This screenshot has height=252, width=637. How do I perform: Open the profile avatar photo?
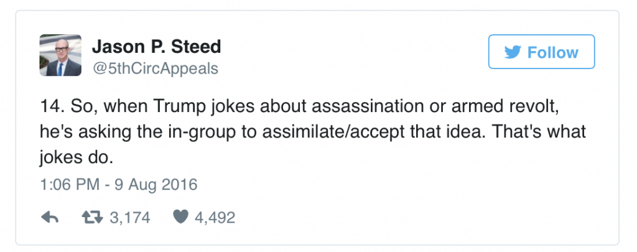[x=61, y=55]
